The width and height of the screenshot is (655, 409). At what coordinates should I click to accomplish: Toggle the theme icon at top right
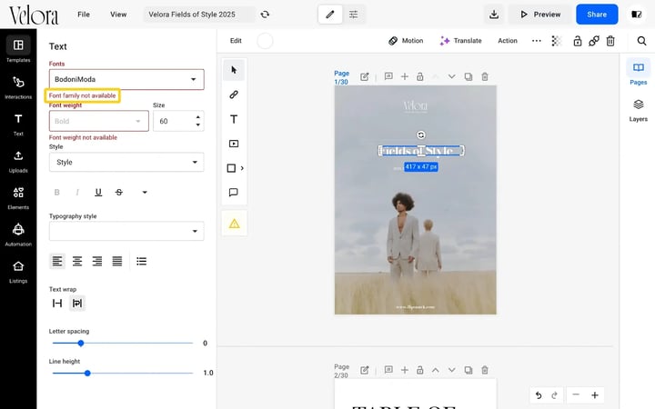click(x=636, y=15)
